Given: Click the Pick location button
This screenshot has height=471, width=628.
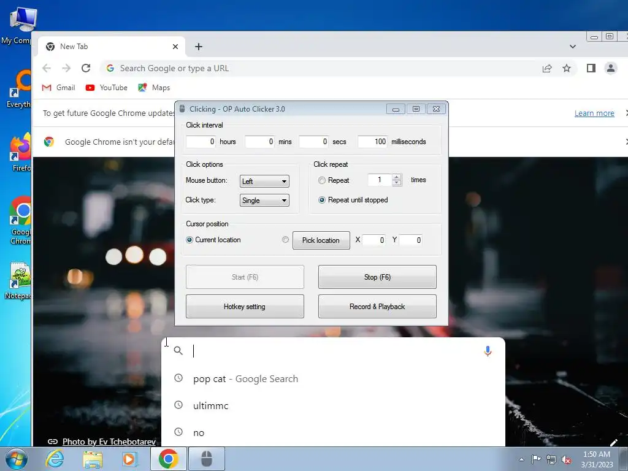Looking at the screenshot, I should click(x=321, y=240).
